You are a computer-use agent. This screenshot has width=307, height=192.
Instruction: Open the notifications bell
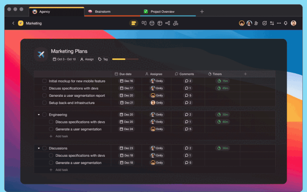click(x=286, y=24)
